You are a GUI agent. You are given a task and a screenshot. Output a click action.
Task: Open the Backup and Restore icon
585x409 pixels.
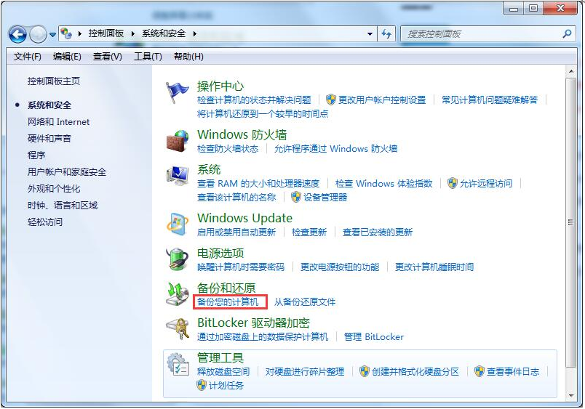pyautogui.click(x=178, y=293)
